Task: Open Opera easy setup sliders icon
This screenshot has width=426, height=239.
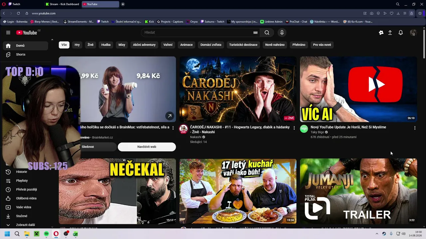Action: [405, 13]
